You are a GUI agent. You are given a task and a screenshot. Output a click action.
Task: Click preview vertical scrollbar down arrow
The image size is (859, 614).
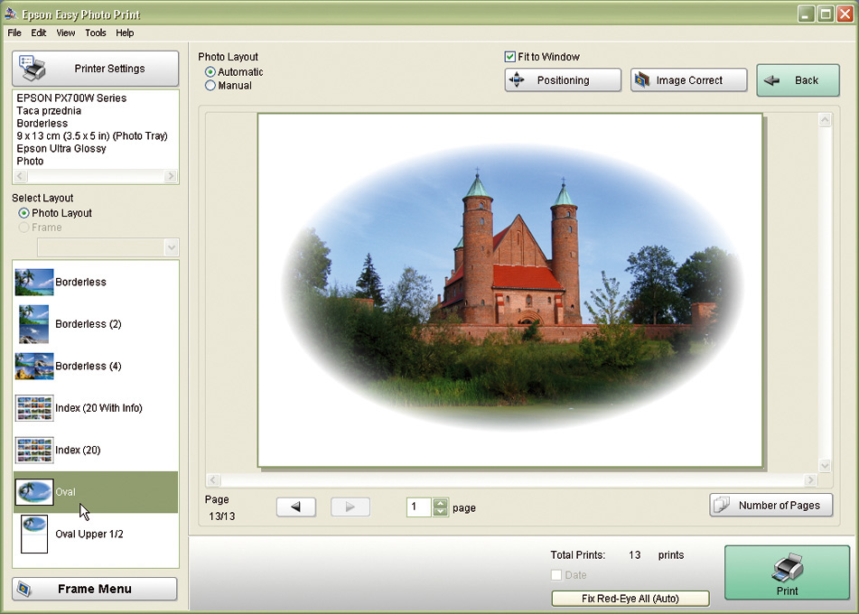click(825, 466)
